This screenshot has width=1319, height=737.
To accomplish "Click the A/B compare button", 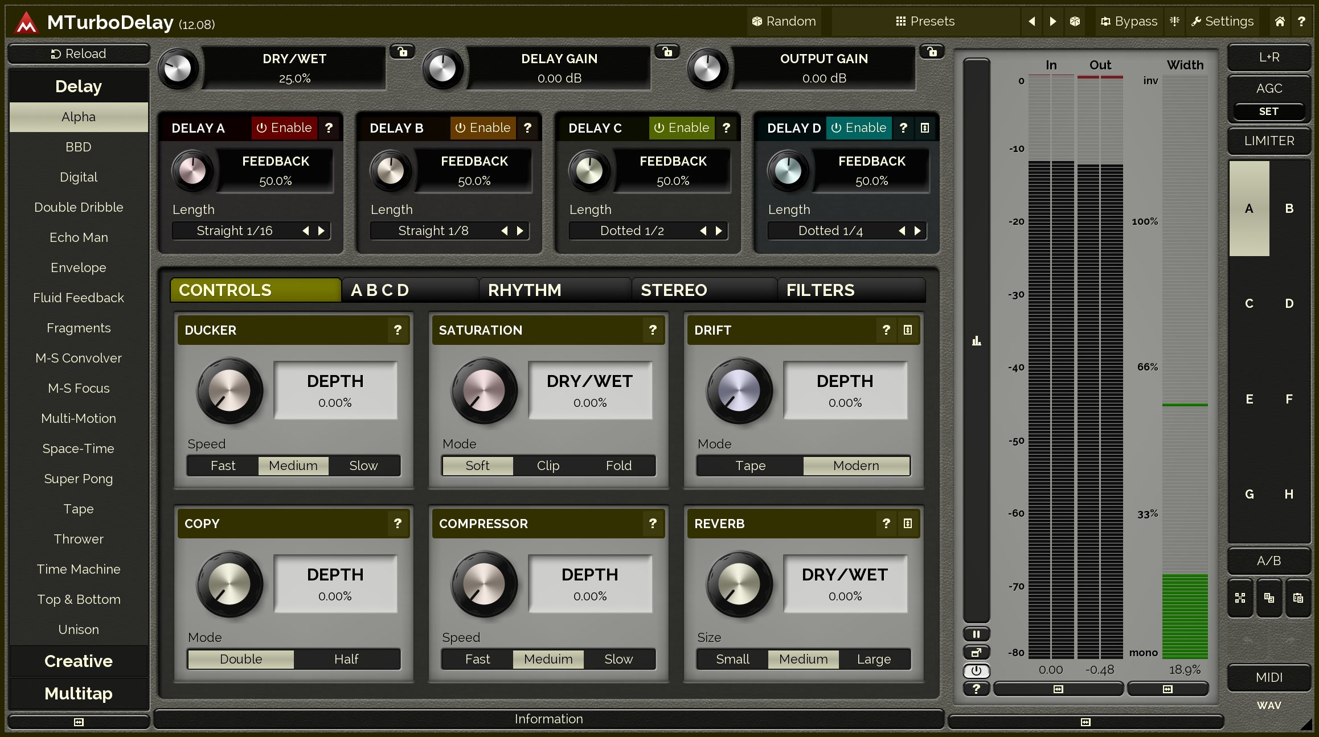I will 1269,561.
